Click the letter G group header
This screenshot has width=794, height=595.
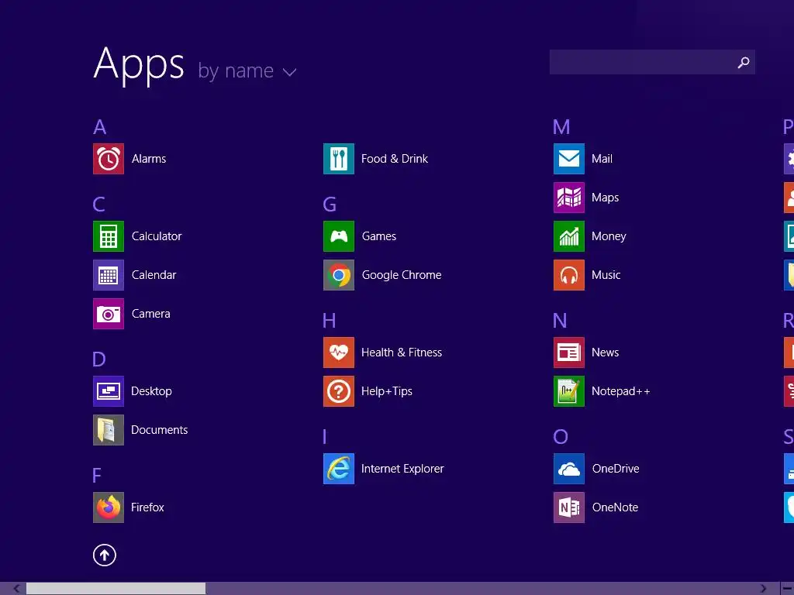click(x=330, y=205)
